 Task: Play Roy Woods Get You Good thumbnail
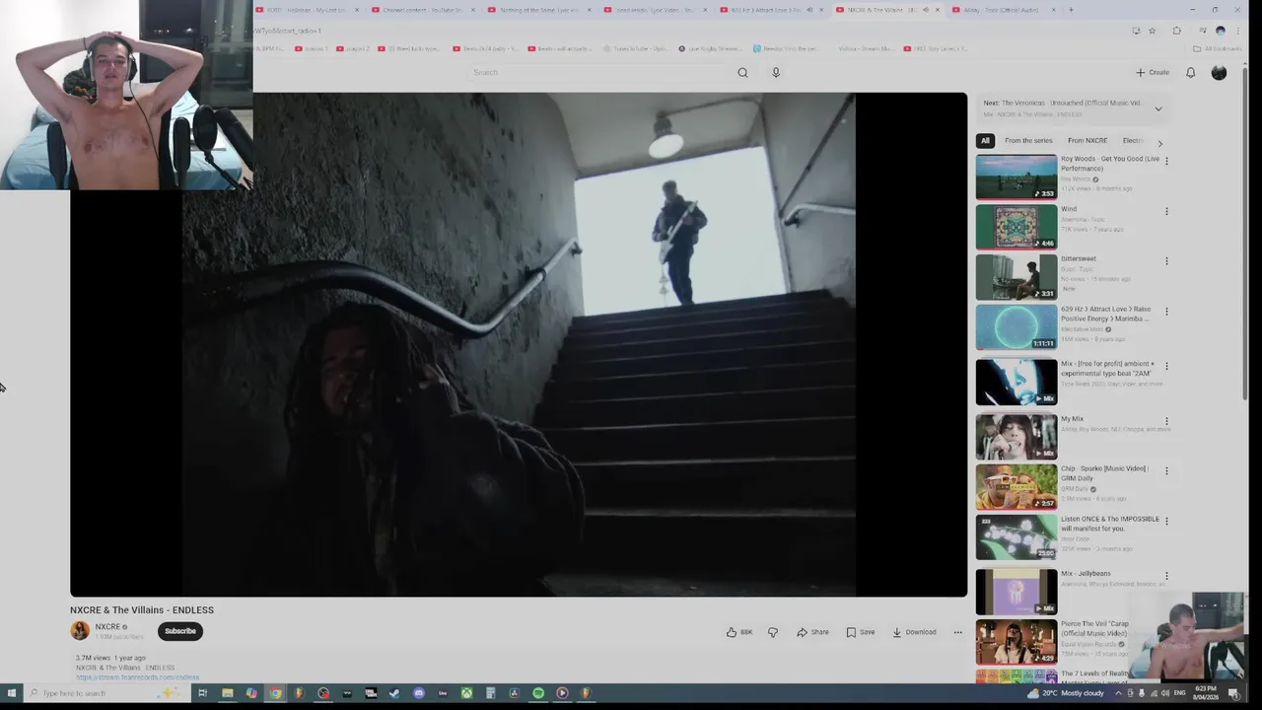[1016, 177]
